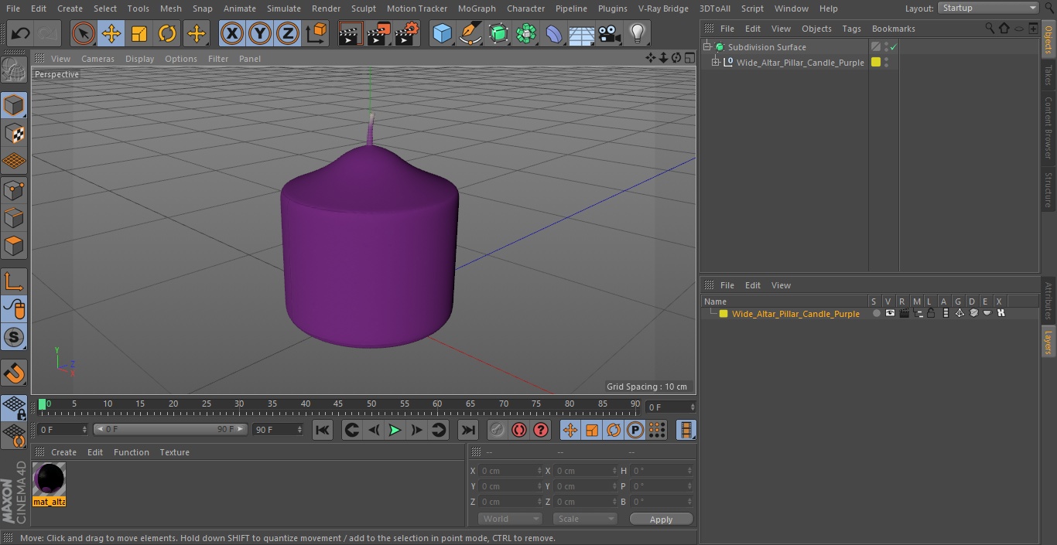Click search icon in Objects manager

click(989, 29)
